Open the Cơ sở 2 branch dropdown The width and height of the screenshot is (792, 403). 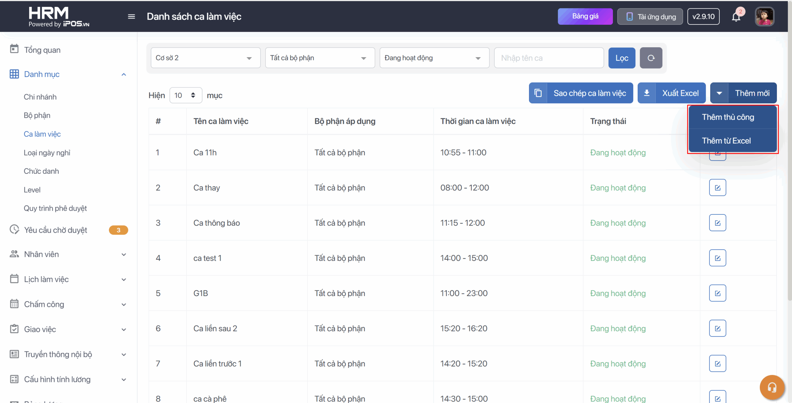pyautogui.click(x=205, y=58)
